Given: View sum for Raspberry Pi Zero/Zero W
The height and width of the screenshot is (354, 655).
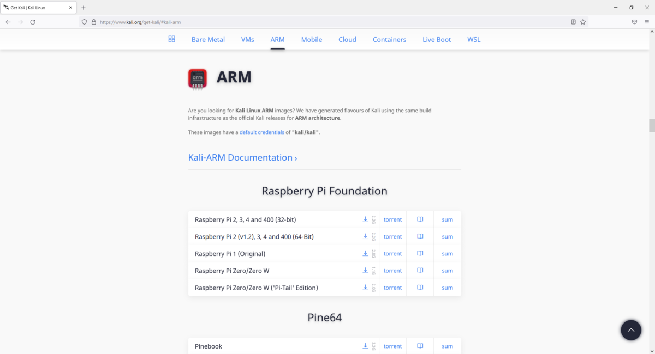Looking at the screenshot, I should click(x=448, y=270).
